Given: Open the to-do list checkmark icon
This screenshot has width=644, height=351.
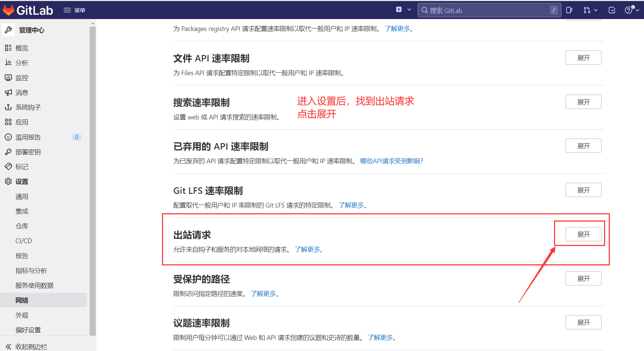Looking at the screenshot, I should [x=612, y=10].
